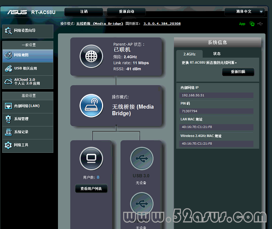Select 系统管理 menu item
The width and height of the screenshot is (272, 229).
coord(28,119)
